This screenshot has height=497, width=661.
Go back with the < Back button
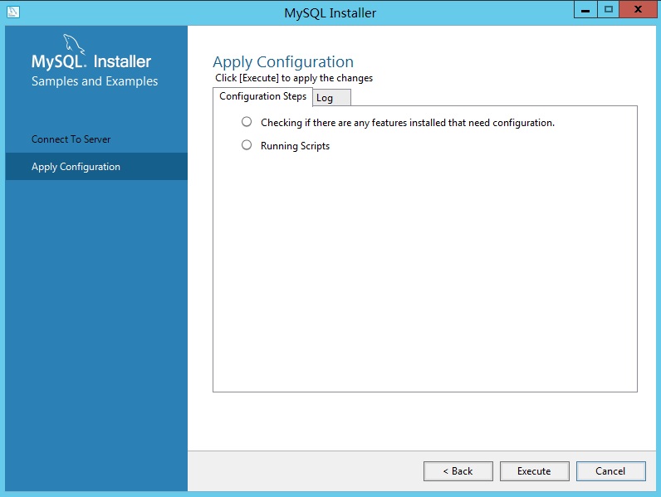tap(458, 471)
